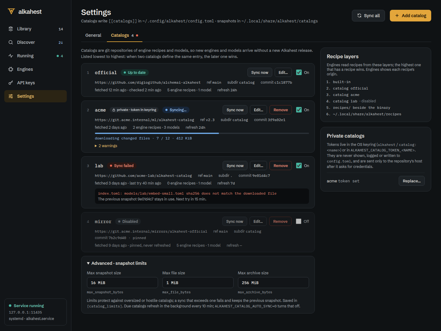Click the Disabled badge on mirror
Image resolution: width=441 pixels, height=331 pixels.
pyautogui.click(x=128, y=221)
